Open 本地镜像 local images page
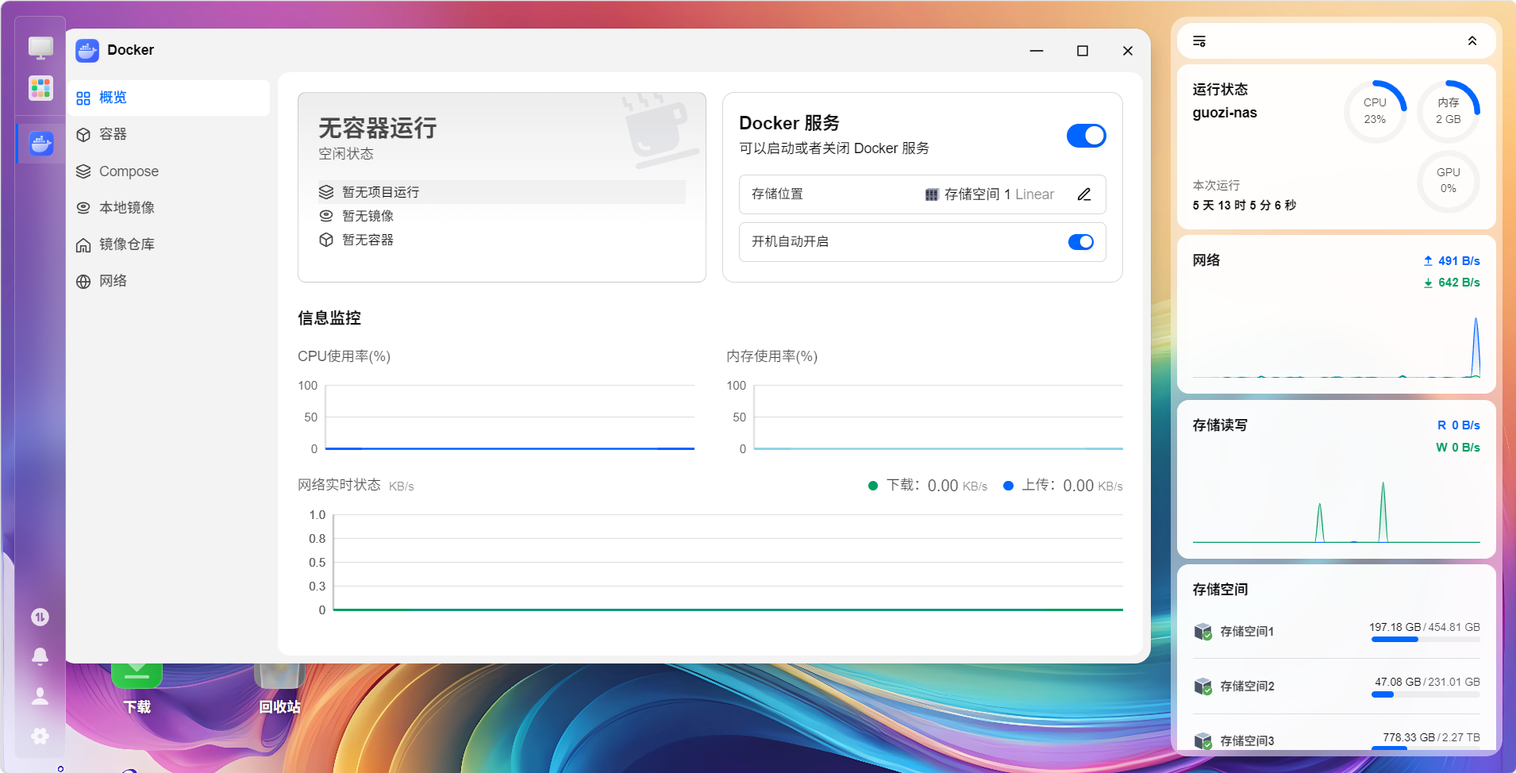1516x773 pixels. coord(168,208)
